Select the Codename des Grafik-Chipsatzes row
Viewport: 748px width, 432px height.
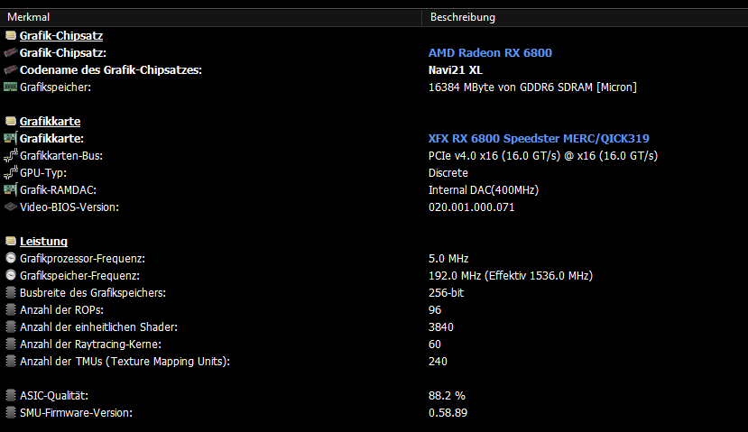click(x=110, y=70)
